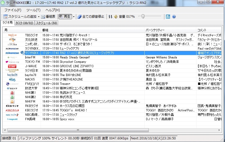The image size is (225, 142).
Task: Toggle the 再生 play button
Action: (65, 17)
